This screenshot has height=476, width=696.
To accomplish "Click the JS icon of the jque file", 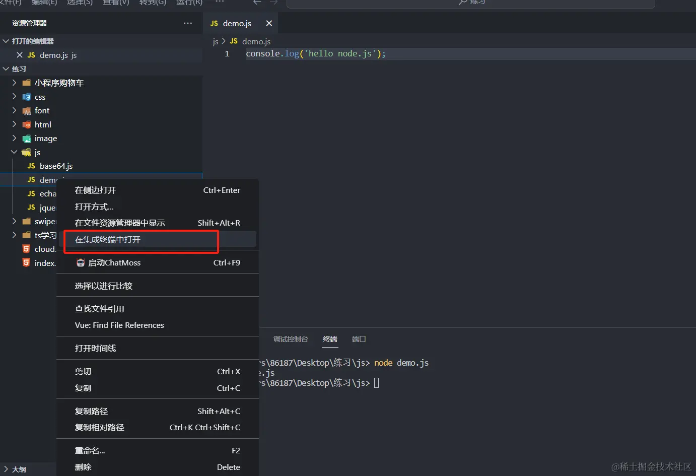I will [31, 208].
